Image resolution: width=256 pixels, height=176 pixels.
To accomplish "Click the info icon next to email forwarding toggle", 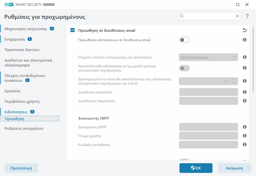I will (244, 40).
